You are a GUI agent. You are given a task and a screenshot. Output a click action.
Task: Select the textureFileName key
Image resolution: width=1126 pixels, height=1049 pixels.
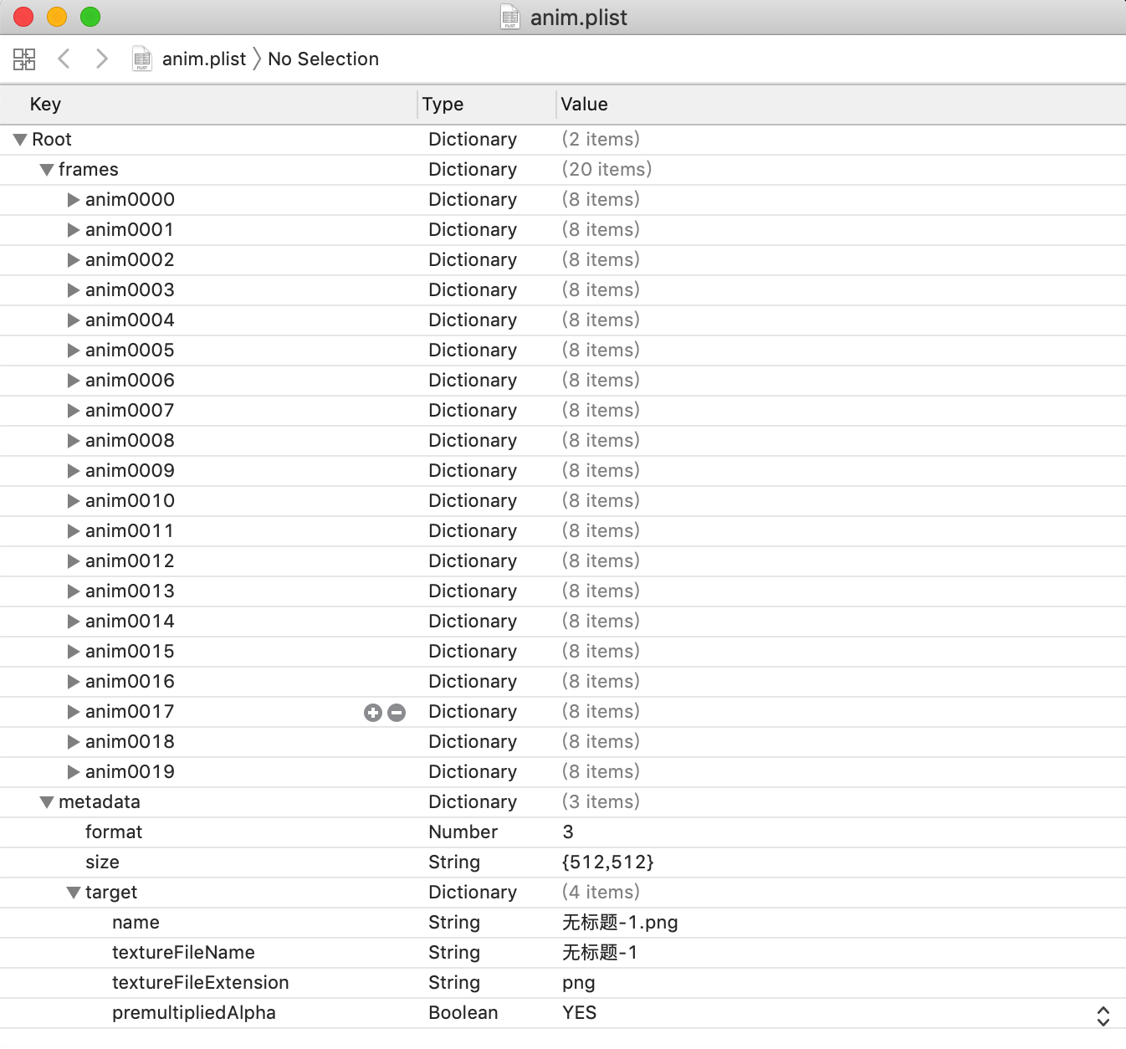pos(183,953)
